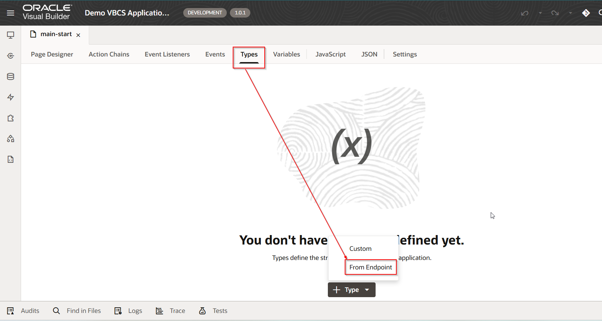
Task: Open the Audits panel at bottom
Action: click(23, 311)
